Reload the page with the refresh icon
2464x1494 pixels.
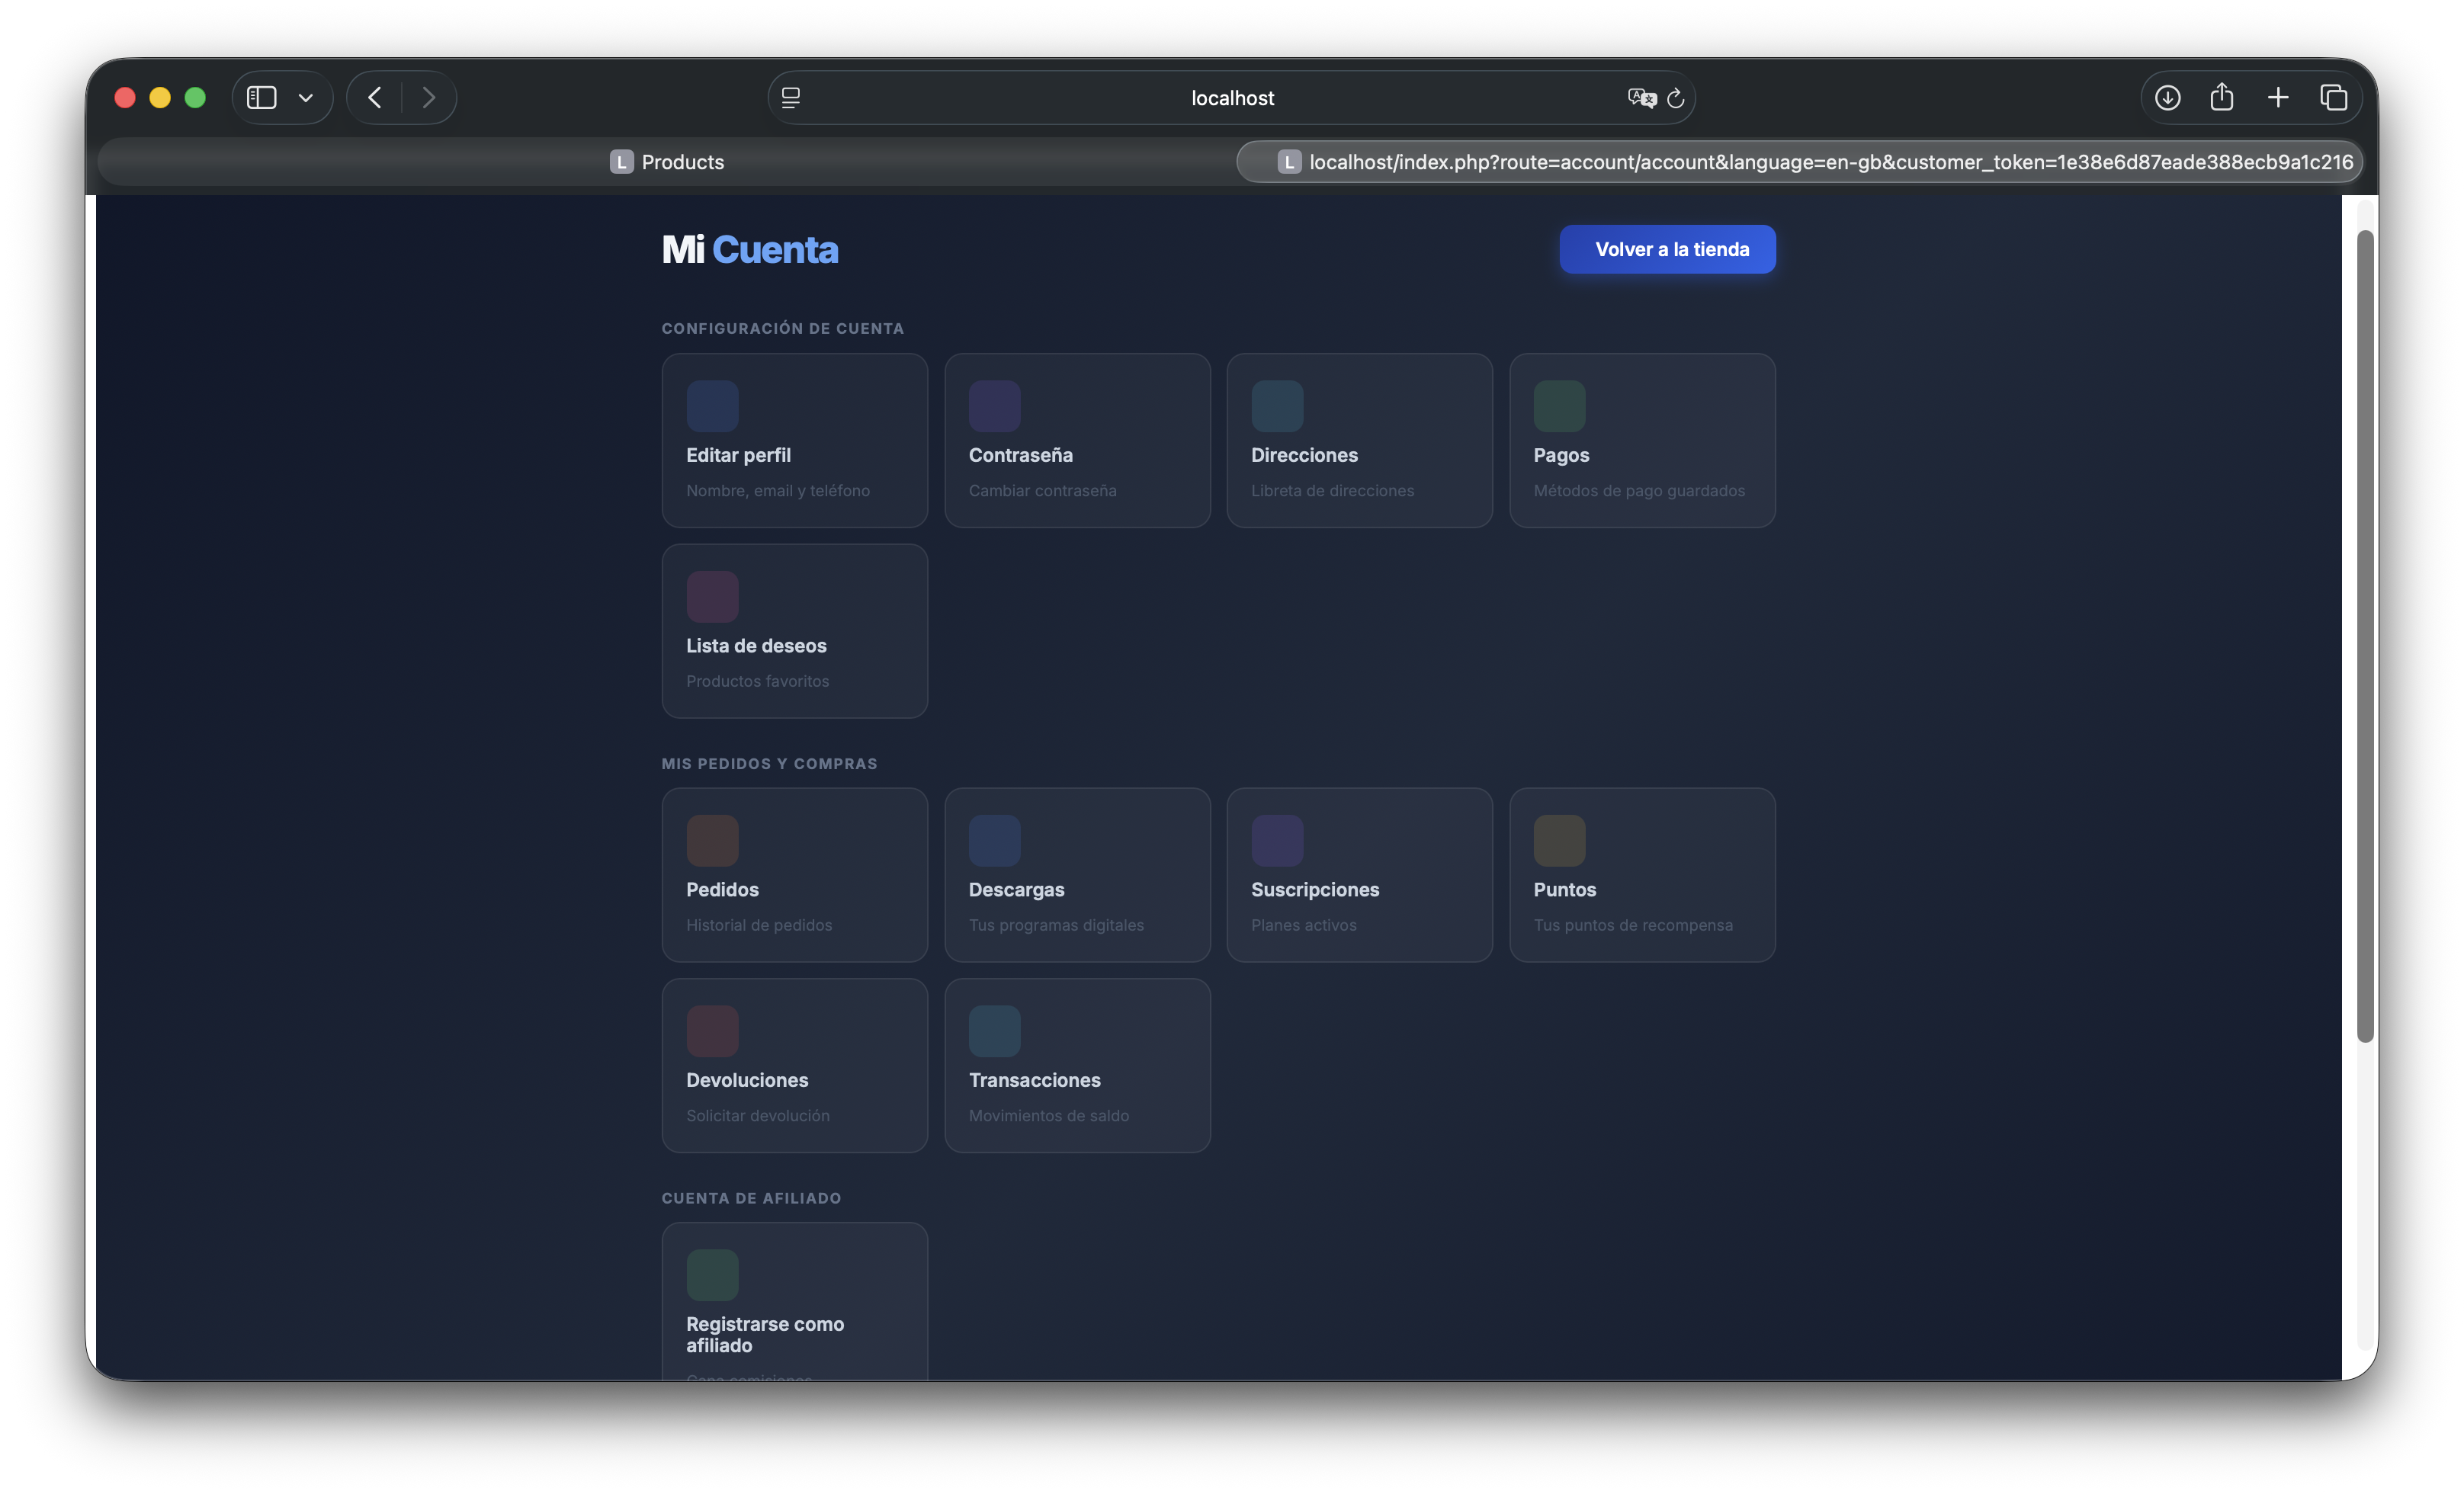coord(1676,98)
